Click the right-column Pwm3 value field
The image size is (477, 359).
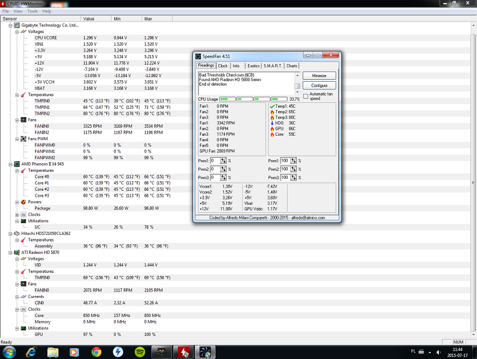point(285,178)
